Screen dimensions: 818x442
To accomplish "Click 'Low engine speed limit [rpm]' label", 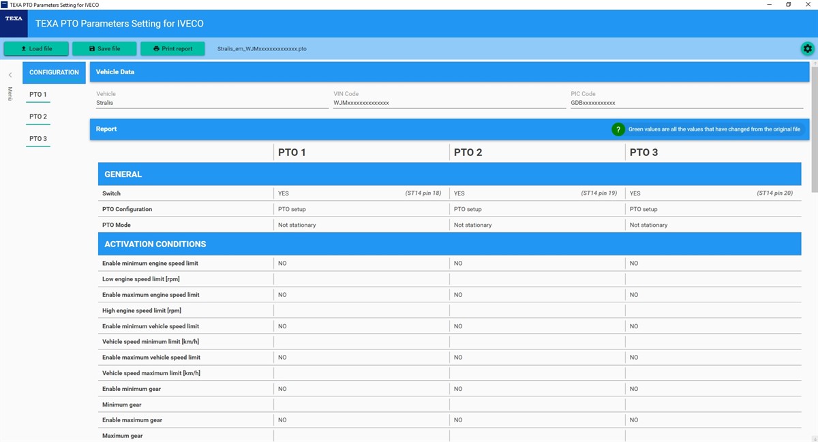I will (140, 279).
